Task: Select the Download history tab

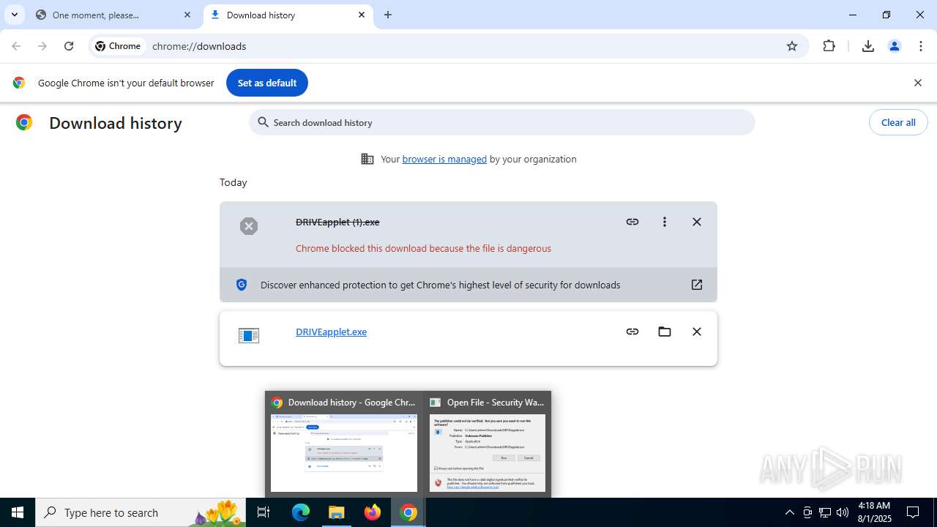Action: (288, 15)
